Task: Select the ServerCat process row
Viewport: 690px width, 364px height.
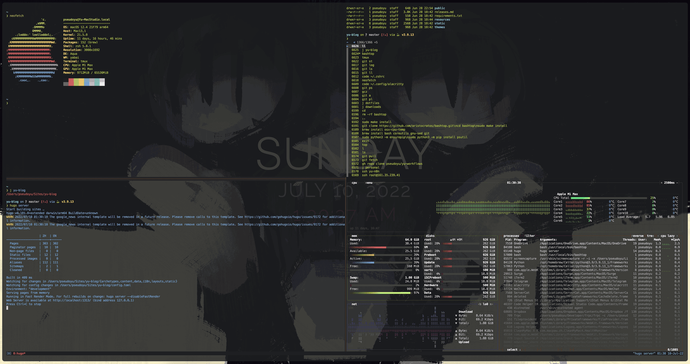Action: pos(592,293)
